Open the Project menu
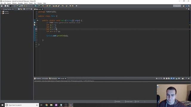The height and width of the screenshot is (107, 191). (31, 3)
